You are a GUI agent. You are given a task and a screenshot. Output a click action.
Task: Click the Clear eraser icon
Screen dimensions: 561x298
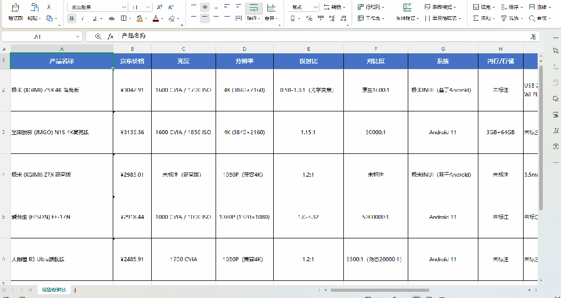[172, 19]
